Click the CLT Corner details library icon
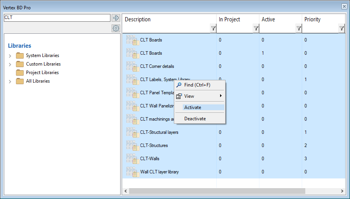350x199 pixels. (132, 66)
